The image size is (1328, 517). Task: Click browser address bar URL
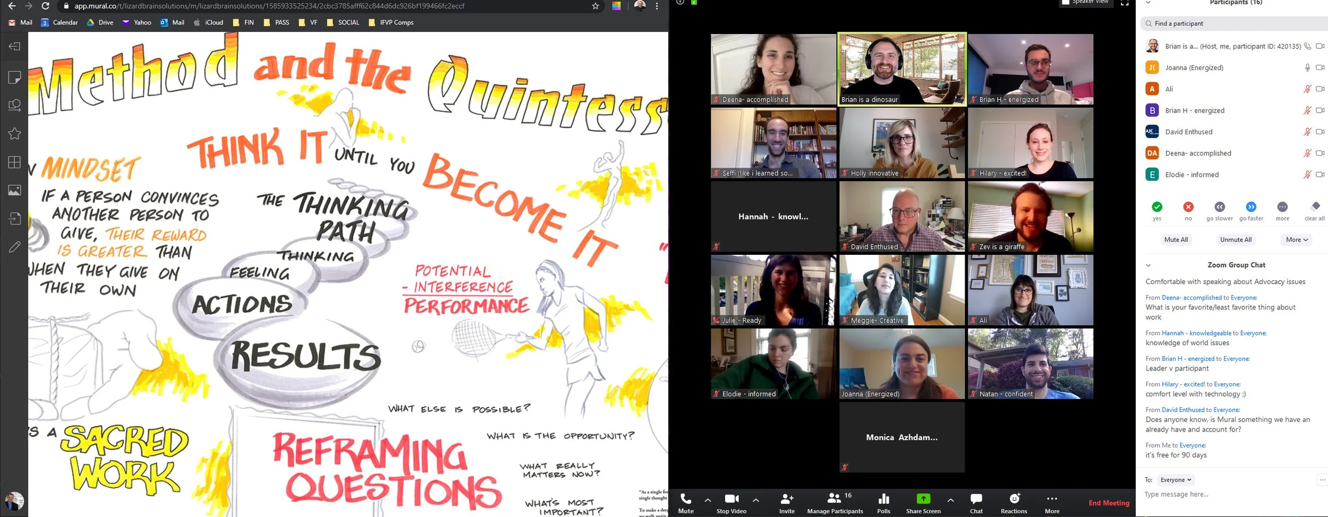tap(269, 6)
